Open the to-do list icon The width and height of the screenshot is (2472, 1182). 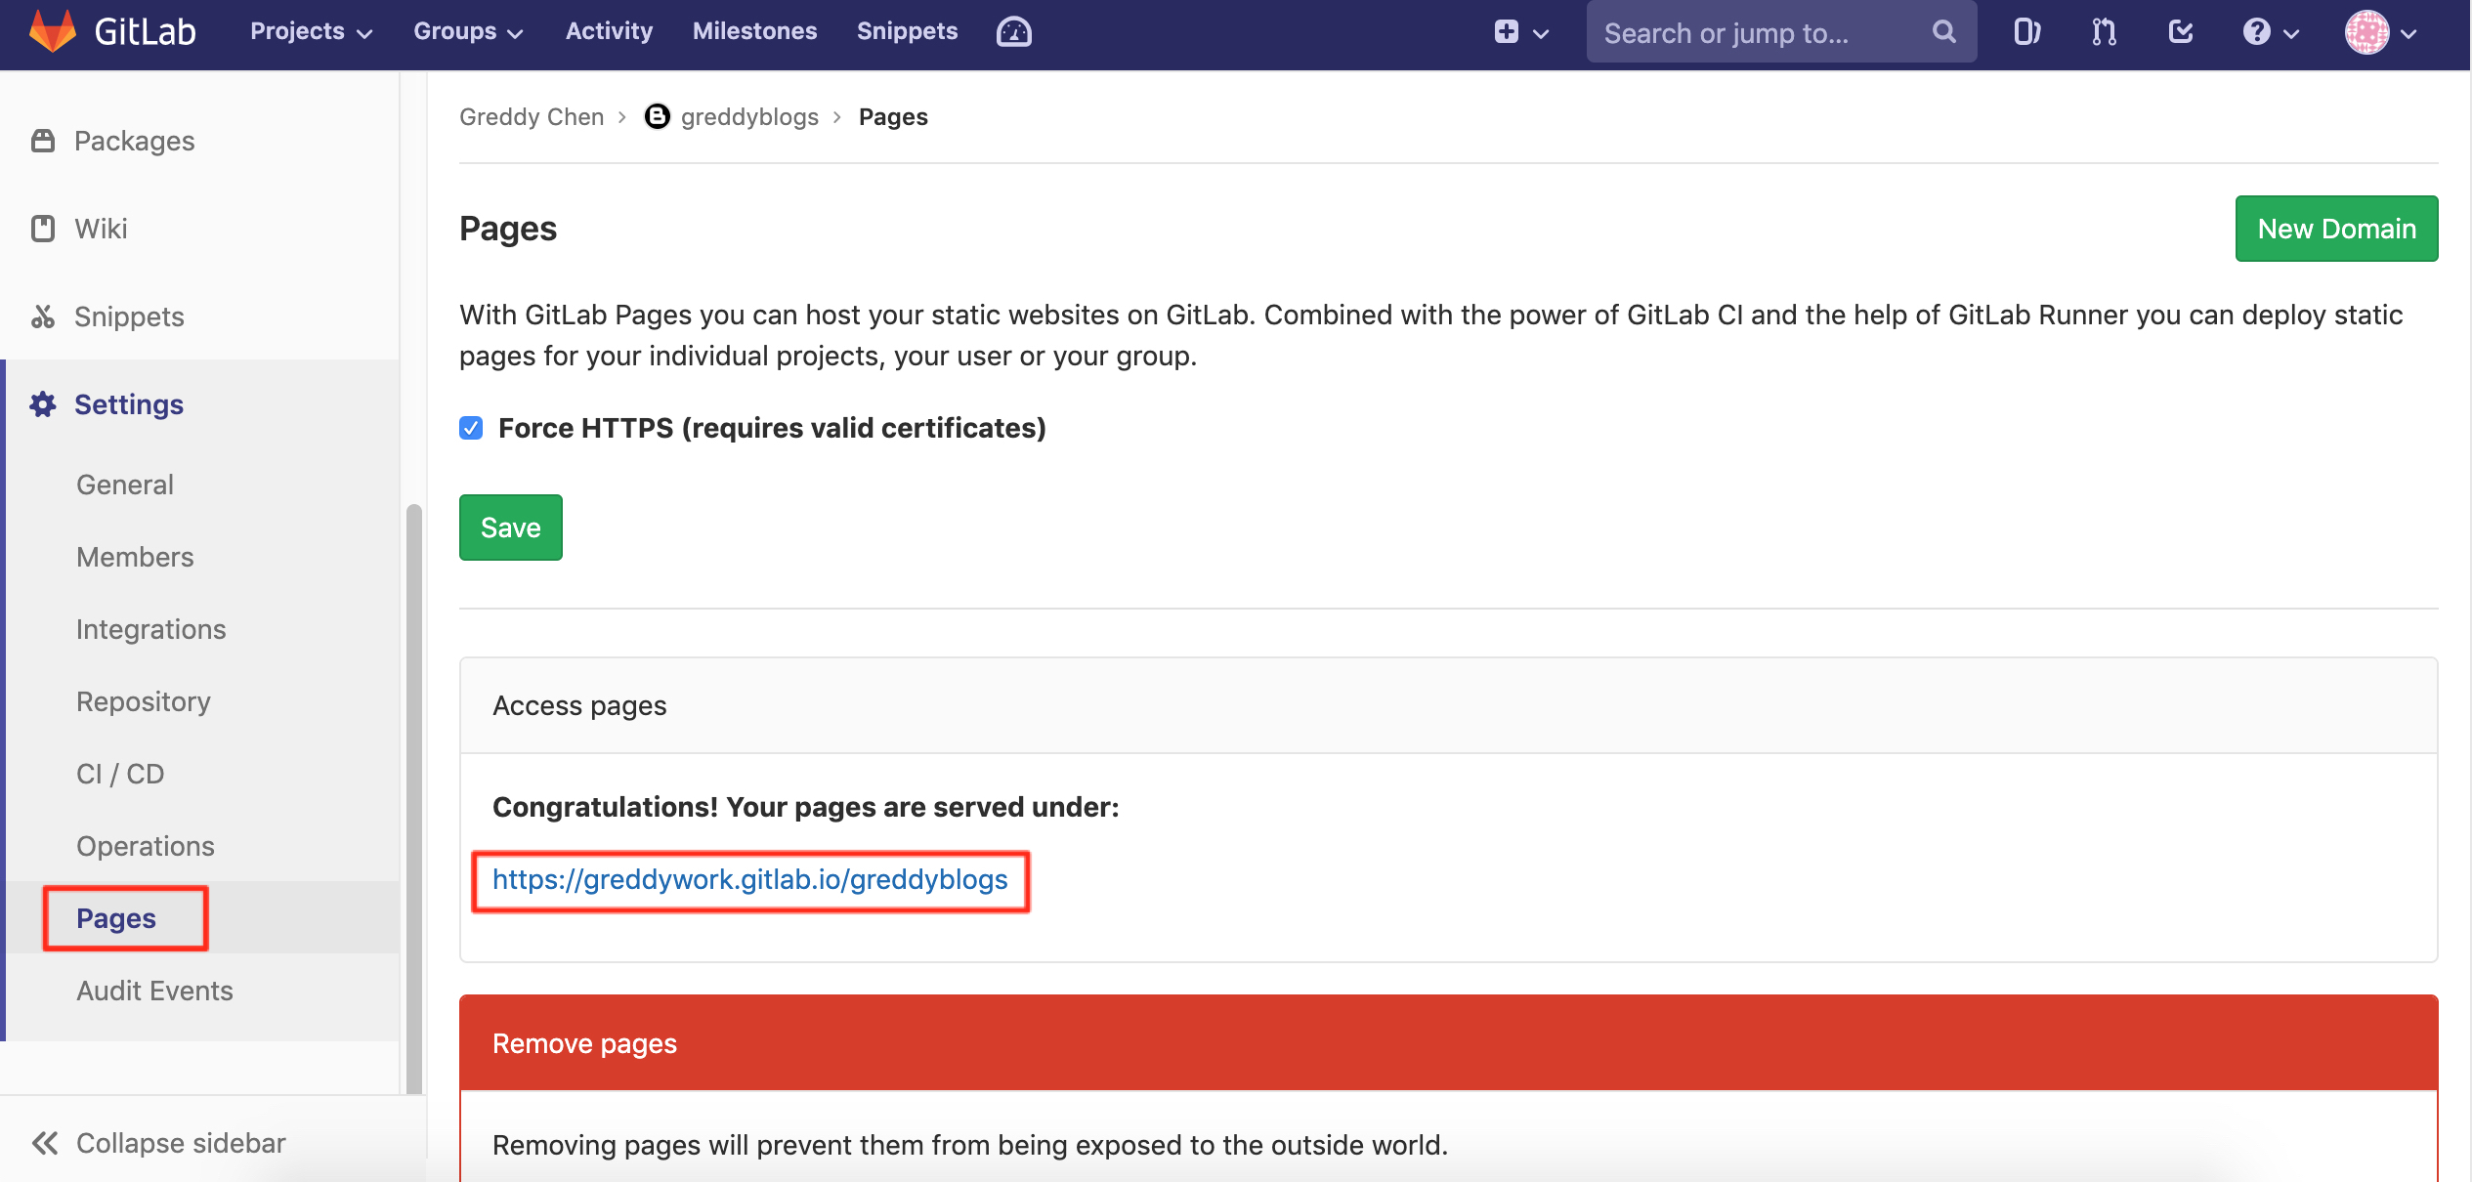click(2180, 32)
